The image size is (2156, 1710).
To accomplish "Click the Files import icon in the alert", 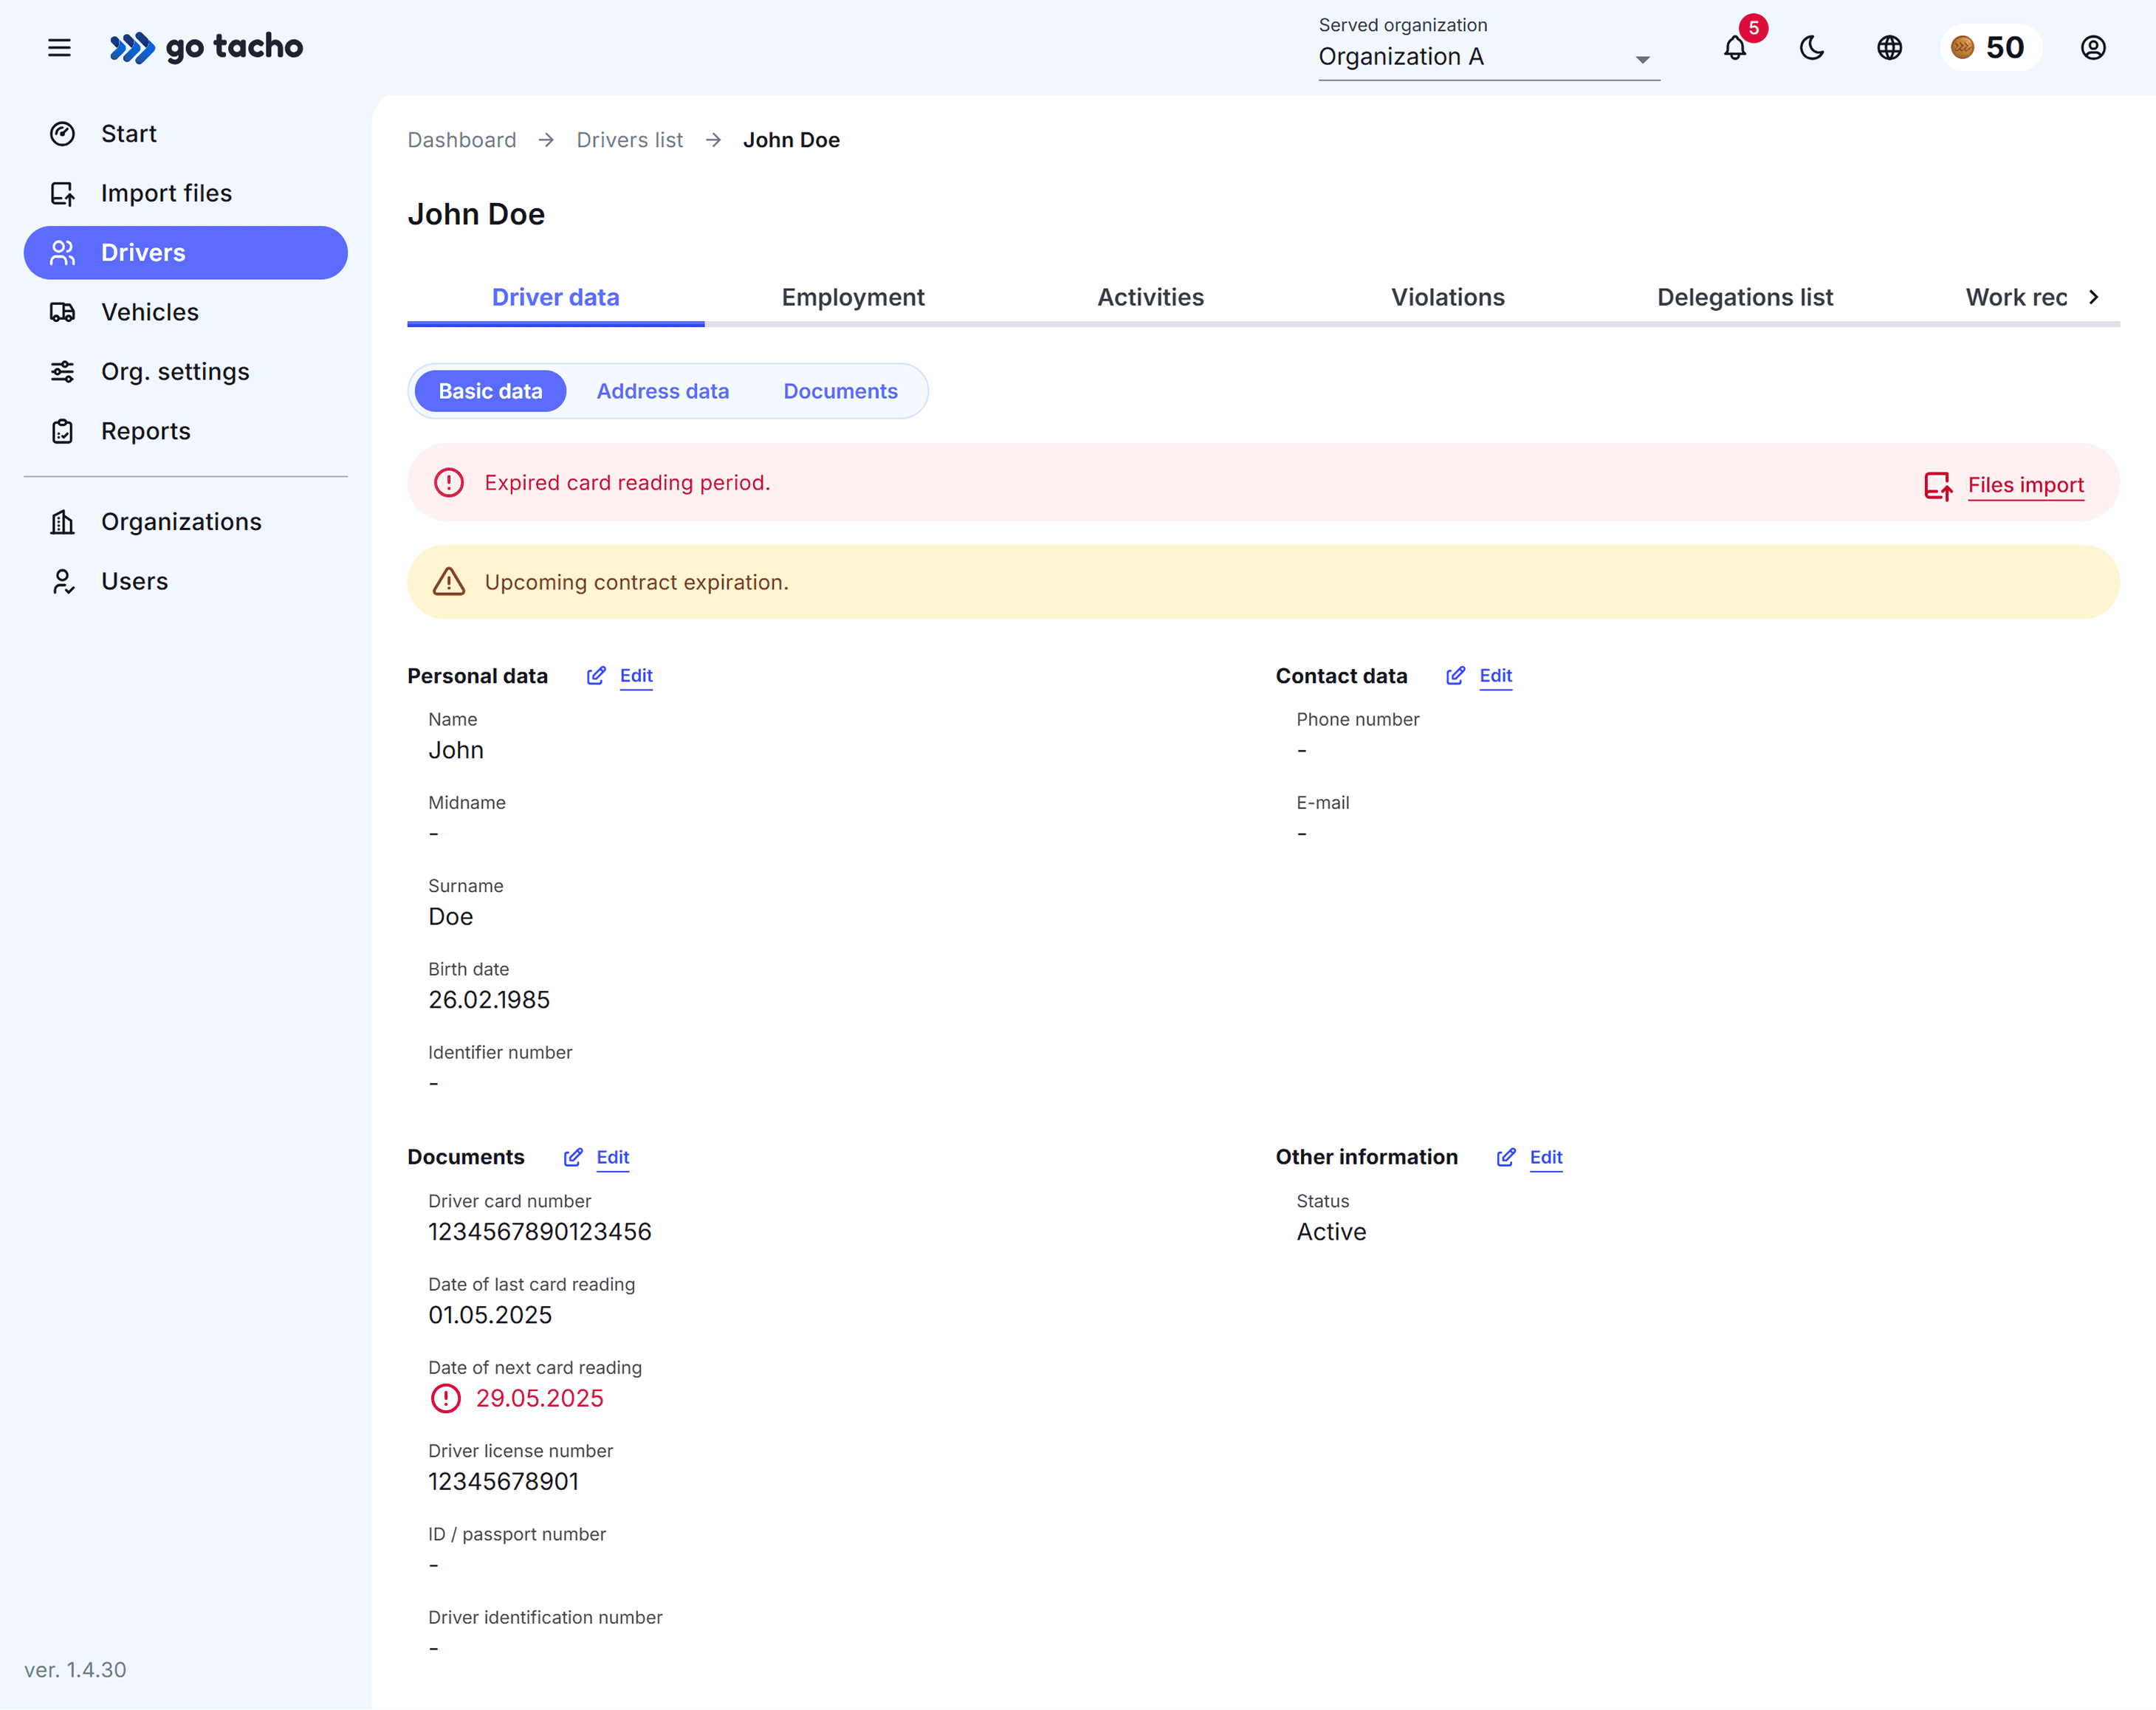I will 1938,485.
